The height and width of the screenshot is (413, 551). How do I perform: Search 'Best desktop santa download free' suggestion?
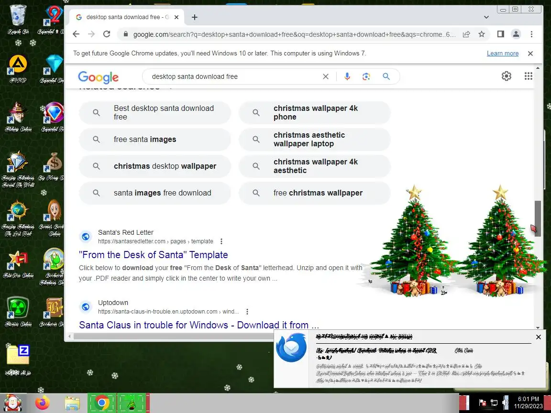pyautogui.click(x=155, y=112)
